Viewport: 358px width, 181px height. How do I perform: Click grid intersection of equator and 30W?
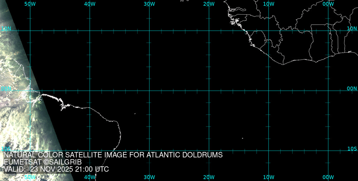149,90
